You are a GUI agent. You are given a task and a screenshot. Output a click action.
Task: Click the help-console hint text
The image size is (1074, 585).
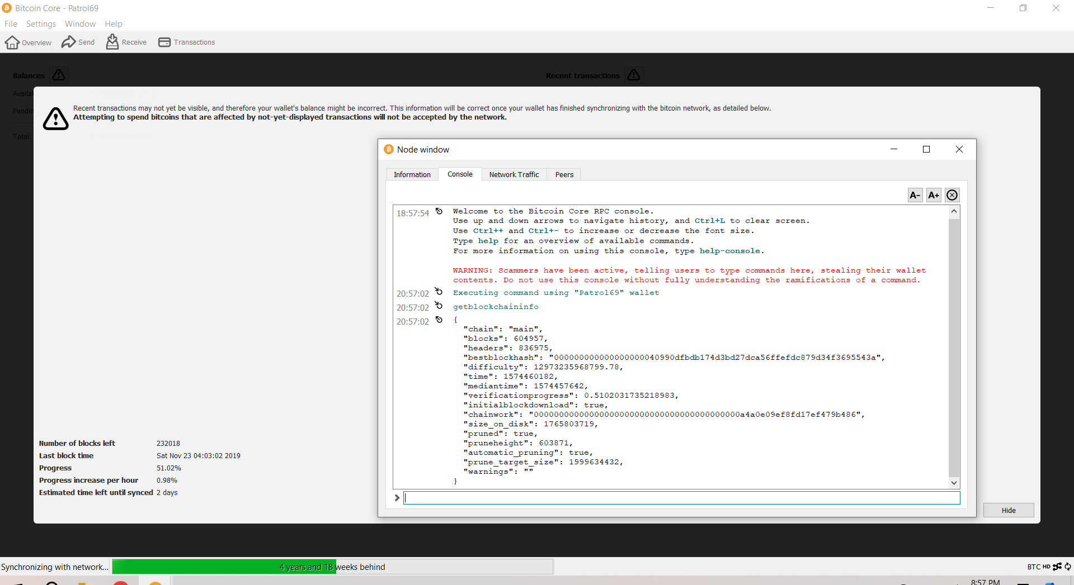tap(729, 251)
